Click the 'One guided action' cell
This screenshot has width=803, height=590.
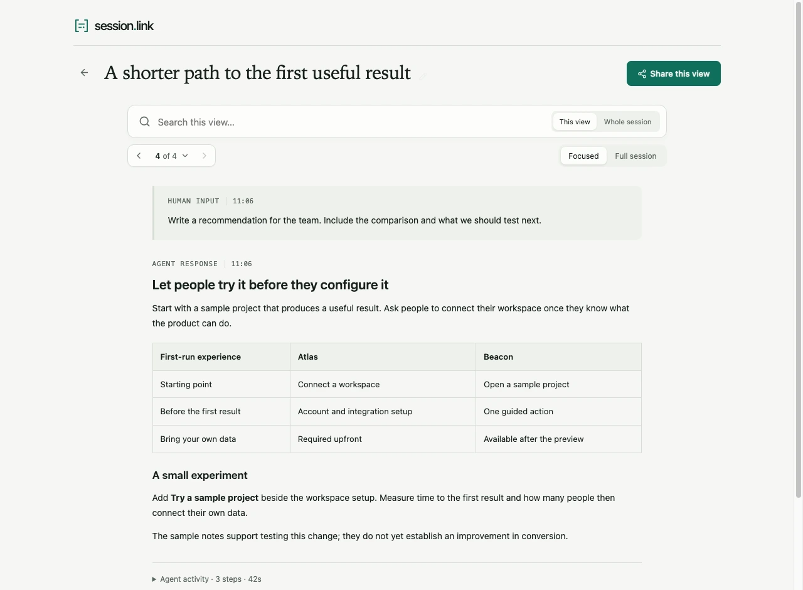[x=558, y=412]
